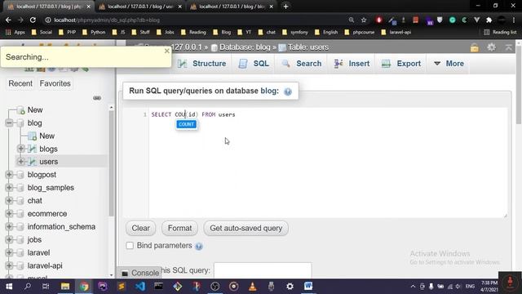Expand the users table node
The width and height of the screenshot is (522, 294).
[20, 162]
